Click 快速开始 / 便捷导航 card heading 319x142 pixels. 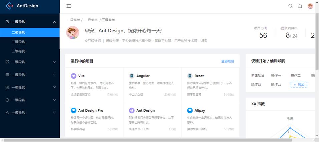click(268, 61)
